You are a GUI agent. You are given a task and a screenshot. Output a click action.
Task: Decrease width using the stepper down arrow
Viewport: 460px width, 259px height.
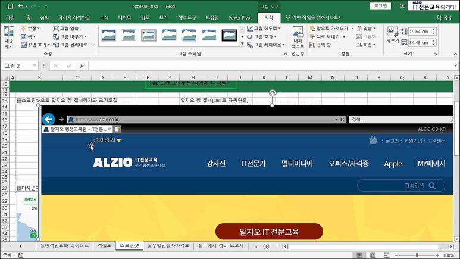click(x=434, y=44)
